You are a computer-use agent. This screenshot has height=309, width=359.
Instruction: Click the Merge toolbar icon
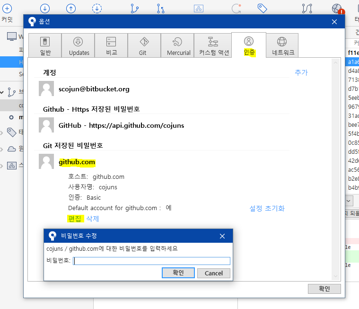(160, 9)
